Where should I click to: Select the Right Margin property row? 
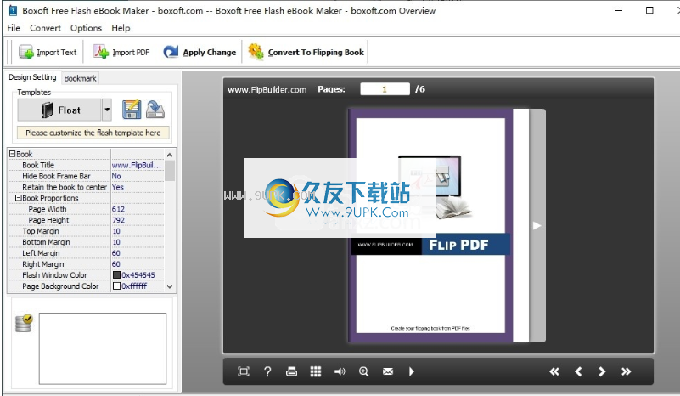86,264
